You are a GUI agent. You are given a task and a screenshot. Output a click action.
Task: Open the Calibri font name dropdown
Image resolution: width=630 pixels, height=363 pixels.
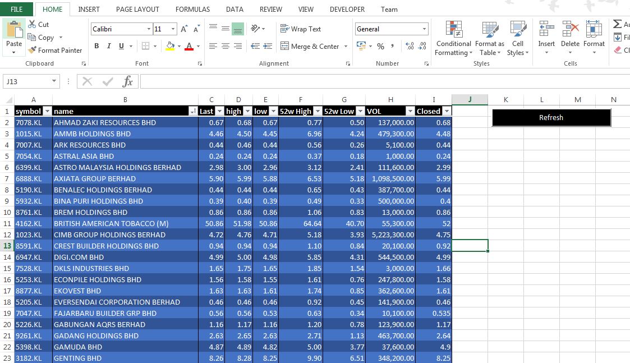pos(149,29)
